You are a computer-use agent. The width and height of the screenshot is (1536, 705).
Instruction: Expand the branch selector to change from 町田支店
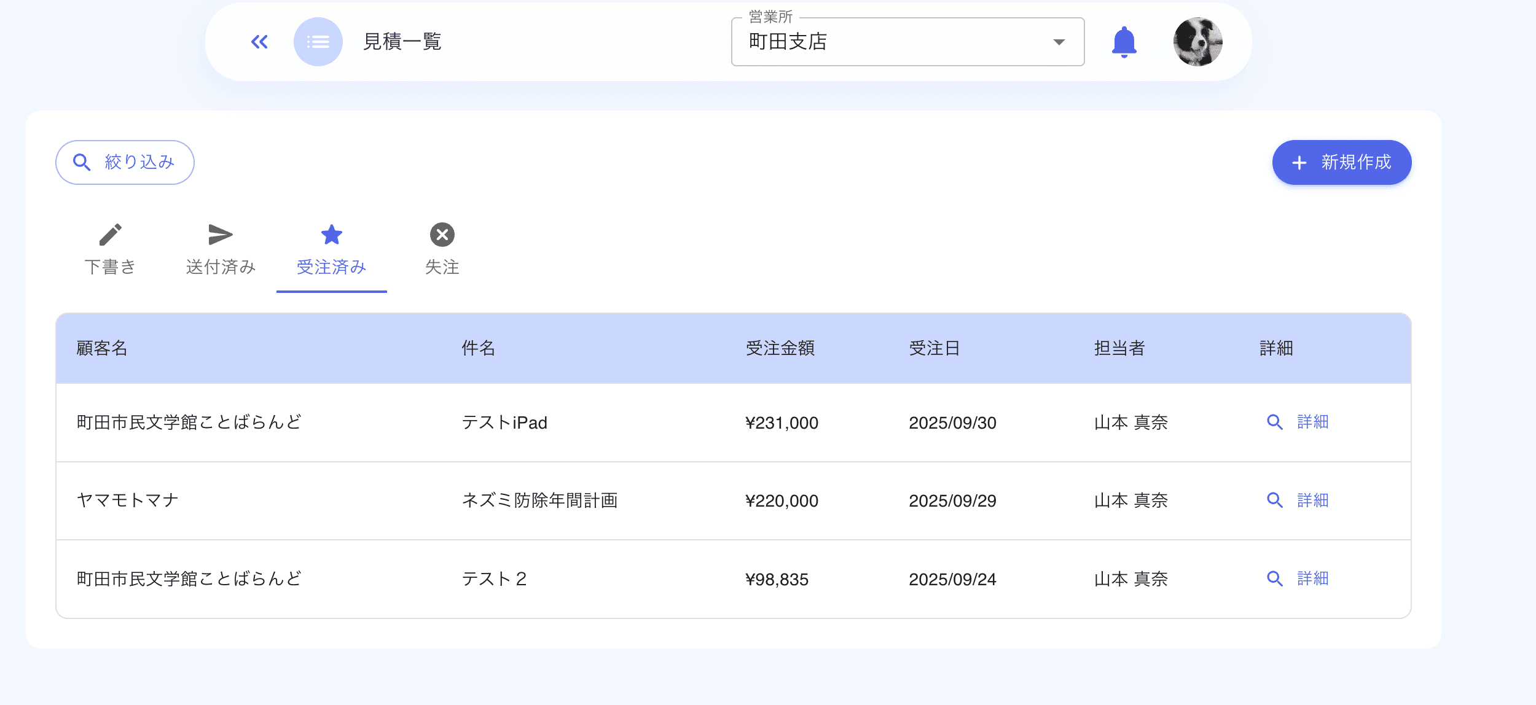click(x=906, y=42)
